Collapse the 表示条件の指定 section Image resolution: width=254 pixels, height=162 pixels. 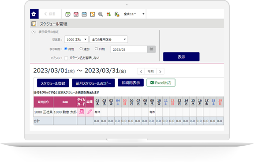click(34, 32)
